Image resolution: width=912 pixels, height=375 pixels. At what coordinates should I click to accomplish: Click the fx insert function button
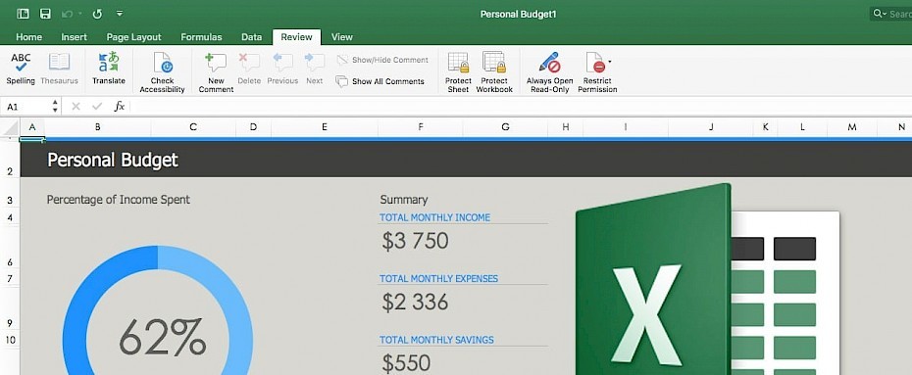[120, 107]
